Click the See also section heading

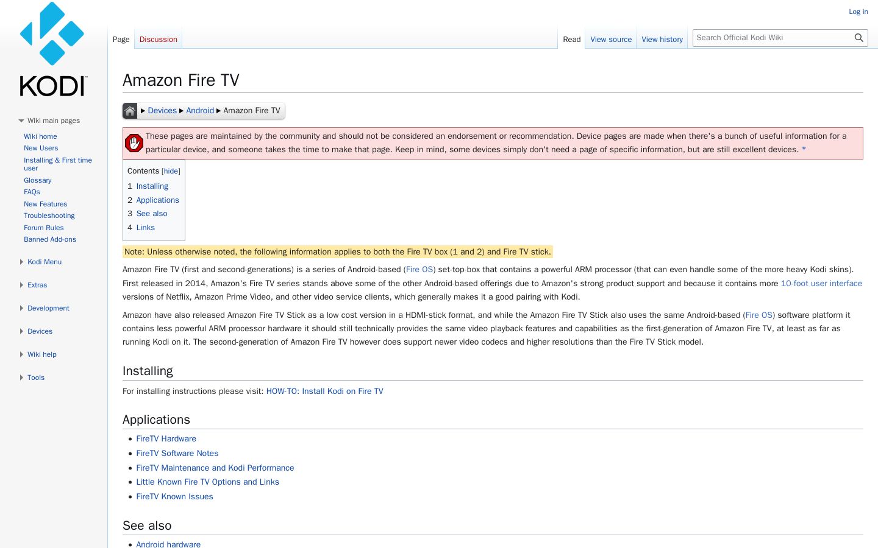(147, 526)
